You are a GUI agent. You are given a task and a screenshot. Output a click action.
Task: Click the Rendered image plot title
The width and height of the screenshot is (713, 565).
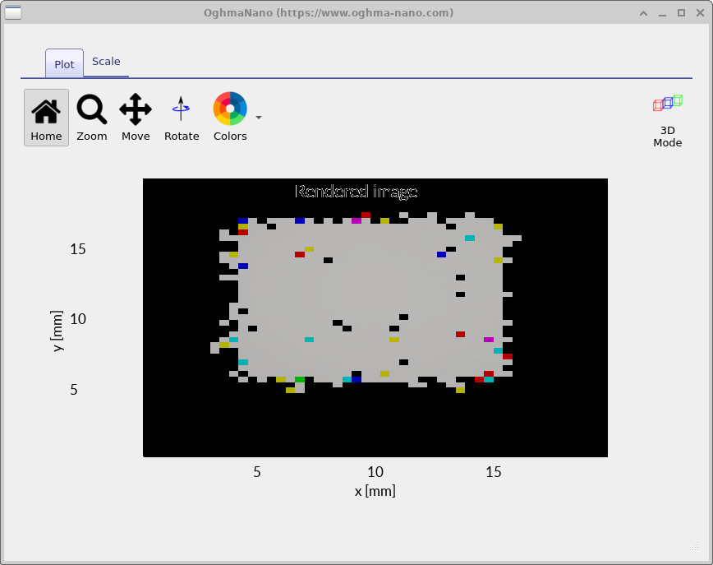(356, 192)
